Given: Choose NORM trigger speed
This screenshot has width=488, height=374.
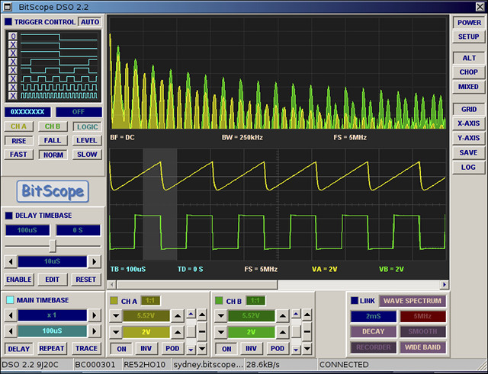Looking at the screenshot, I should (53, 155).
